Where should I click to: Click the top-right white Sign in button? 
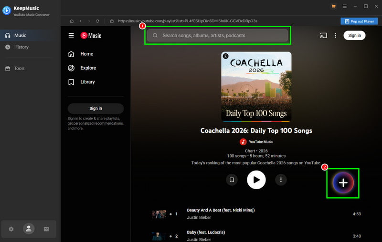354,35
